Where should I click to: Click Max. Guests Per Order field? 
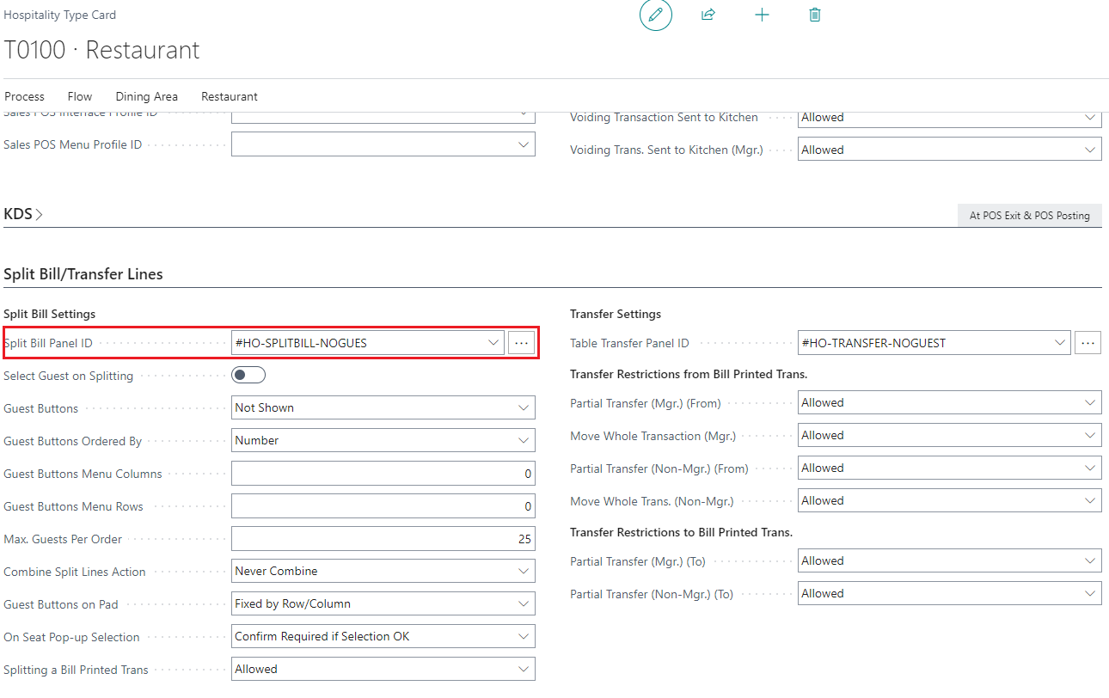pos(383,539)
